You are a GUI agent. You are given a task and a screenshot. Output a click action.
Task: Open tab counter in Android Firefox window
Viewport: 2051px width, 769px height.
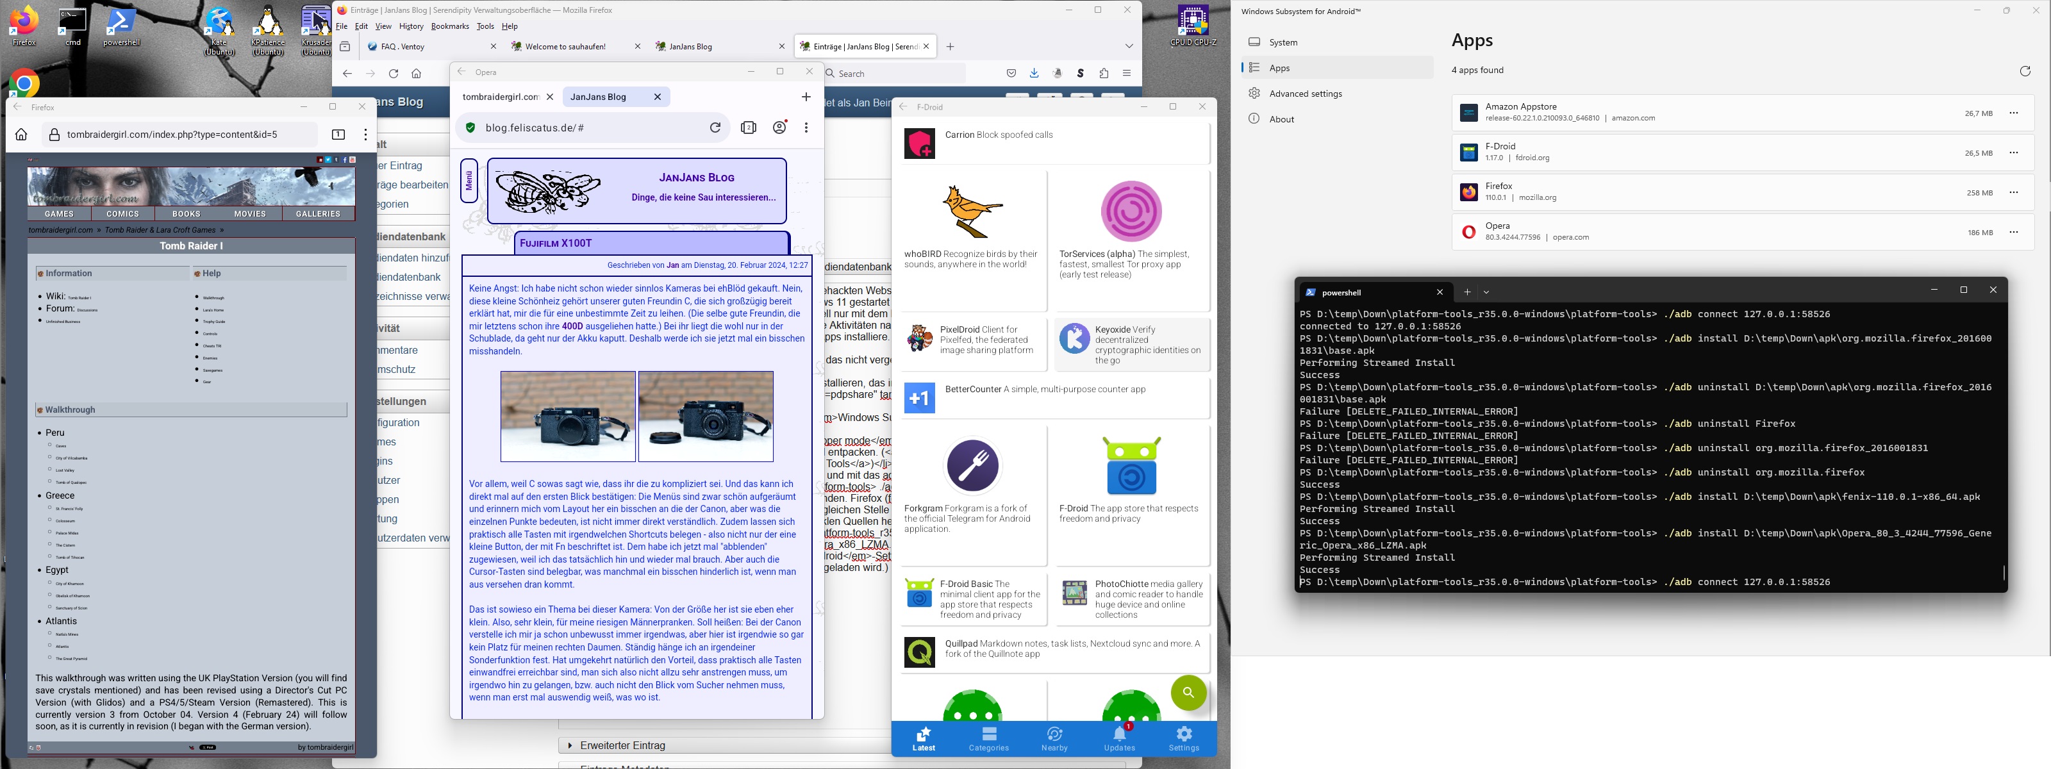(x=338, y=135)
